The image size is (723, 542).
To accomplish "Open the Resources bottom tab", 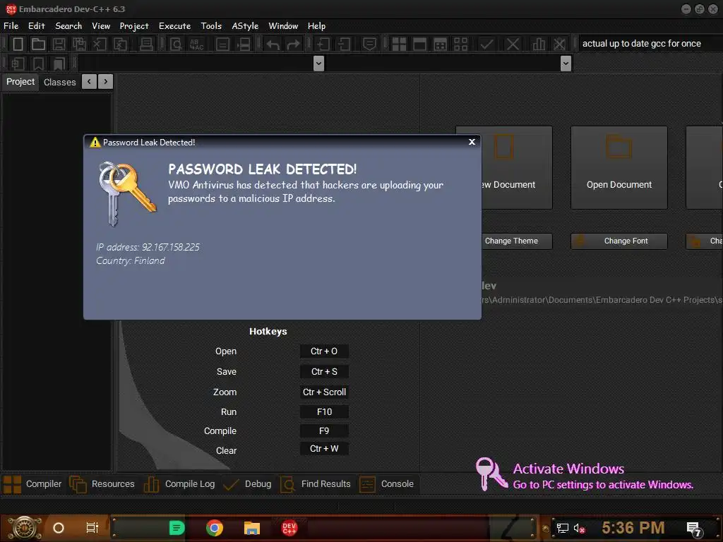I will (102, 484).
